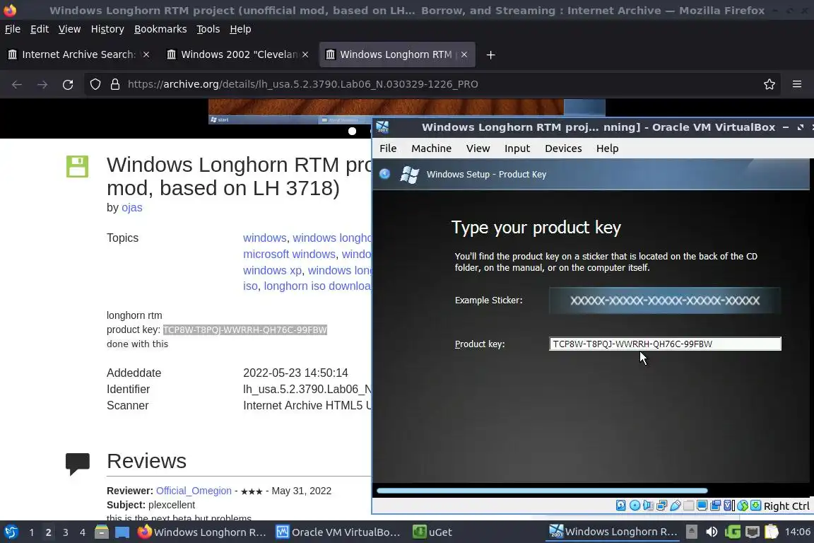
Task: Bookmark this page with the star icon
Action: 769,84
